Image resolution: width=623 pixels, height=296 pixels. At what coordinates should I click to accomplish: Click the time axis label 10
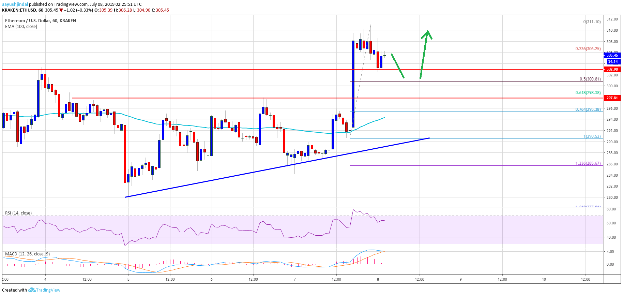tap(544, 279)
